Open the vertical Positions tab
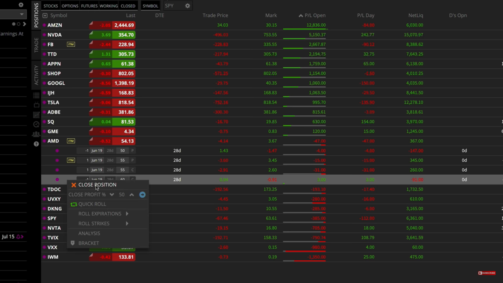The height and width of the screenshot is (283, 503). click(x=36, y=15)
